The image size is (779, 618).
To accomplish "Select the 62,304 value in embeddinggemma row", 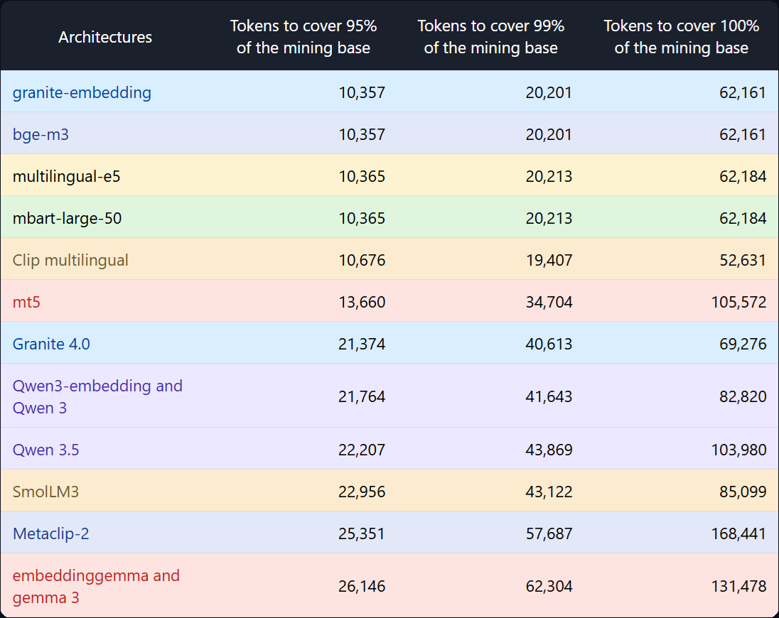I will pos(549,586).
